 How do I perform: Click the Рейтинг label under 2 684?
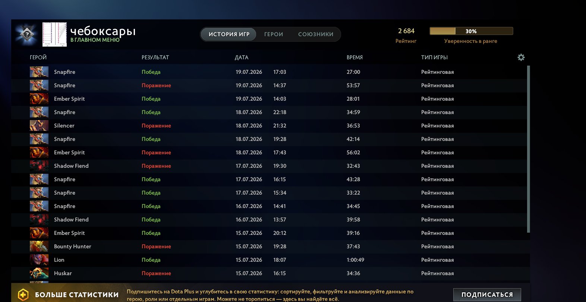coord(406,41)
